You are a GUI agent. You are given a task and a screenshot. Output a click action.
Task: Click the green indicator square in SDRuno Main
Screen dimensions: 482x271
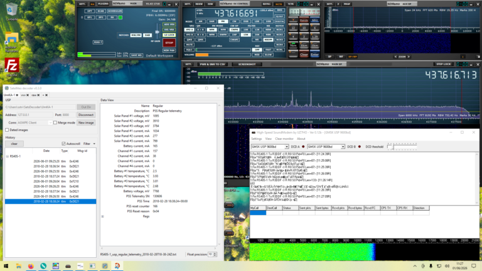[120, 18]
